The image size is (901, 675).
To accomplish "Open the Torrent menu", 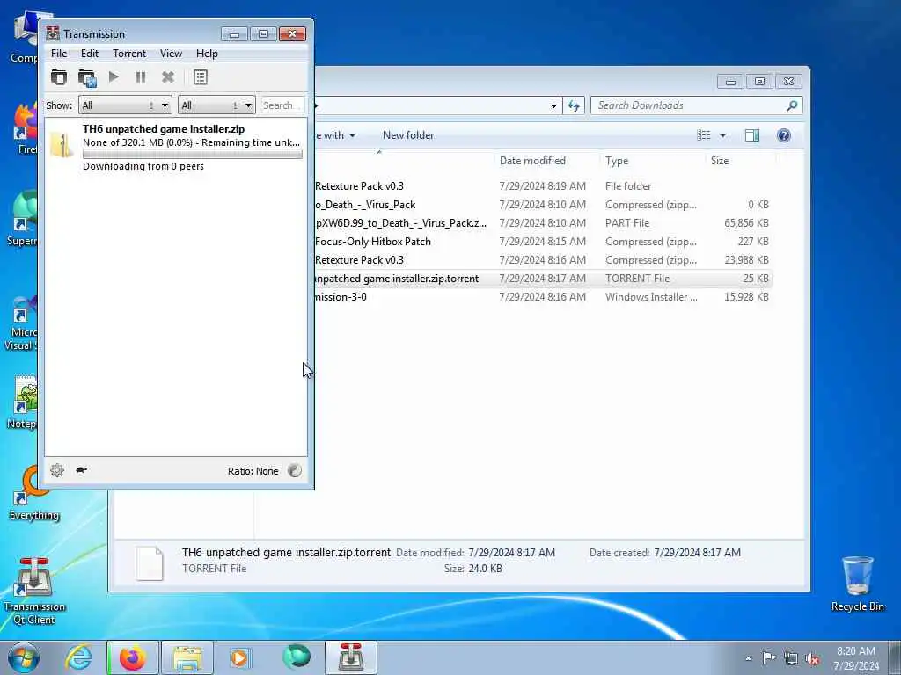I will click(x=129, y=54).
